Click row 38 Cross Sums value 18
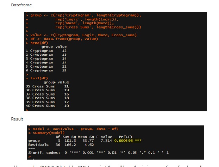Screen dimensions: 219x167 47,98
